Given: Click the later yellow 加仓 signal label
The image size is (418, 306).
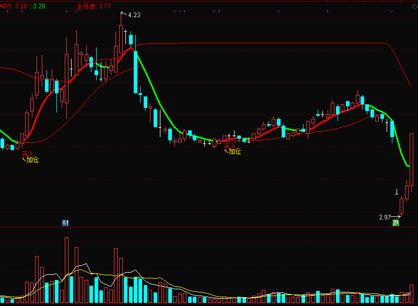Looking at the screenshot, I should point(235,152).
